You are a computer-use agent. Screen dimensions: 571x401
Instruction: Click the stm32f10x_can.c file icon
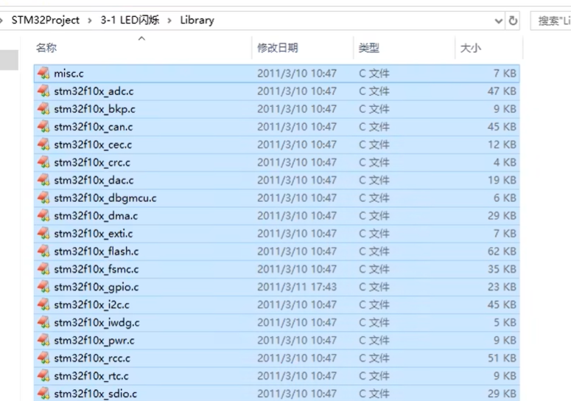click(x=43, y=127)
